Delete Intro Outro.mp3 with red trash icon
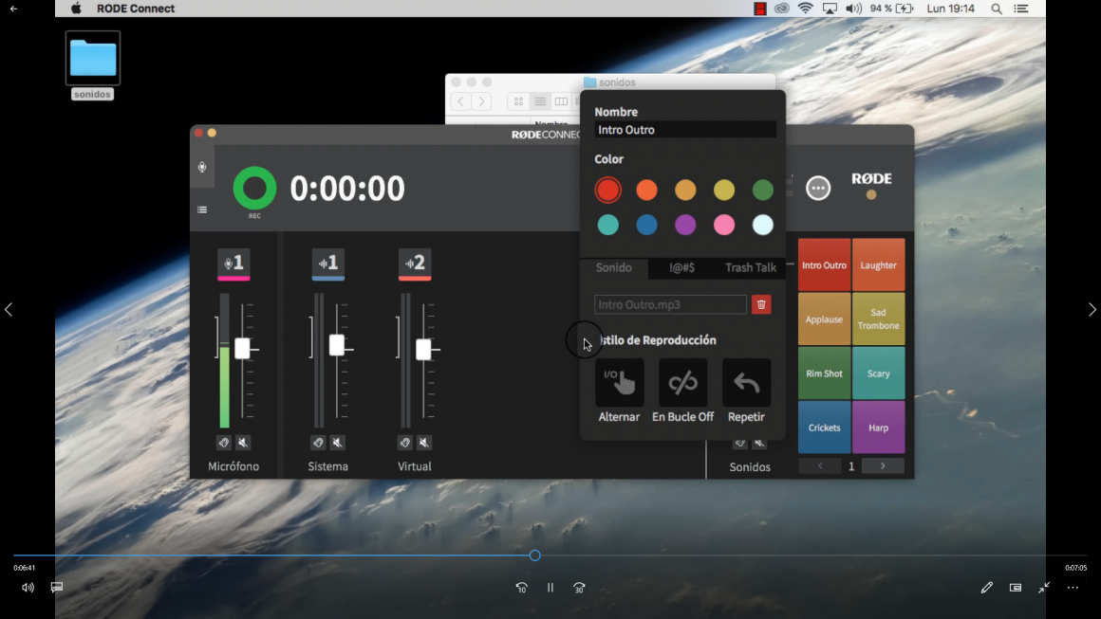This screenshot has height=619, width=1101. click(761, 304)
